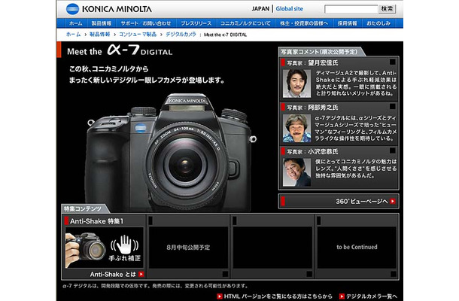Click the Konica Minolta logo
Image resolution: width=459 pixels, height=301 pixels.
[108, 9]
